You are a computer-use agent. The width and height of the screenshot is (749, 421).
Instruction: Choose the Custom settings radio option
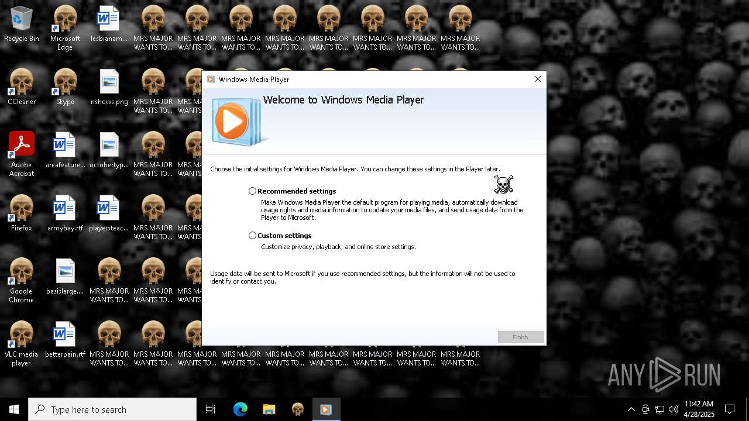tap(252, 236)
